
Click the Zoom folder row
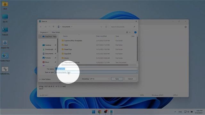[x=66, y=58]
